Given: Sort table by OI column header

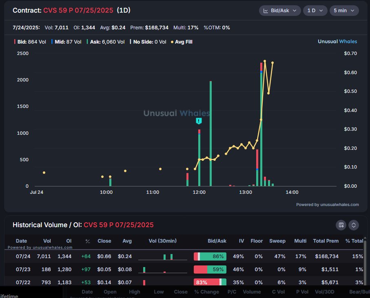Looking at the screenshot, I should point(69,241).
